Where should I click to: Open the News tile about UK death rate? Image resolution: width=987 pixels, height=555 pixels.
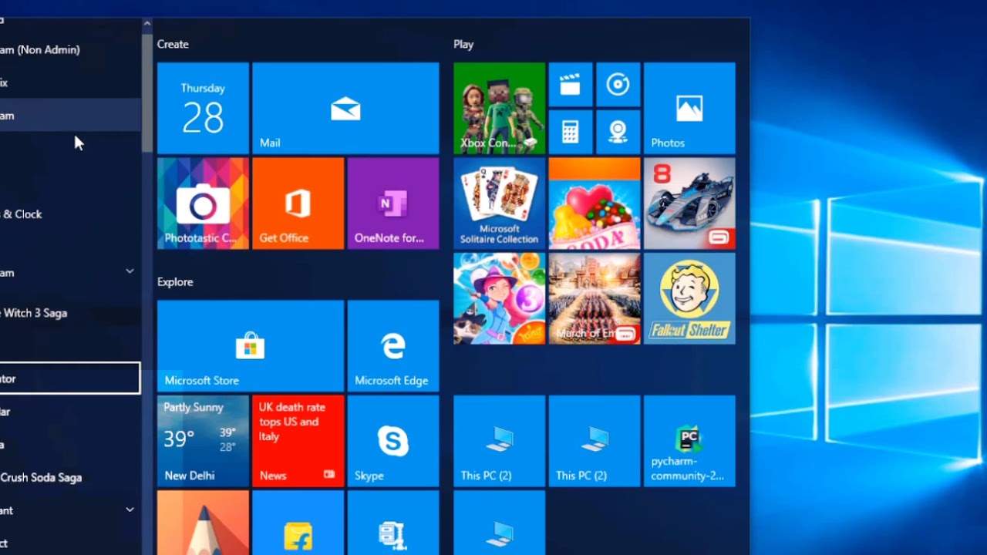tap(298, 441)
